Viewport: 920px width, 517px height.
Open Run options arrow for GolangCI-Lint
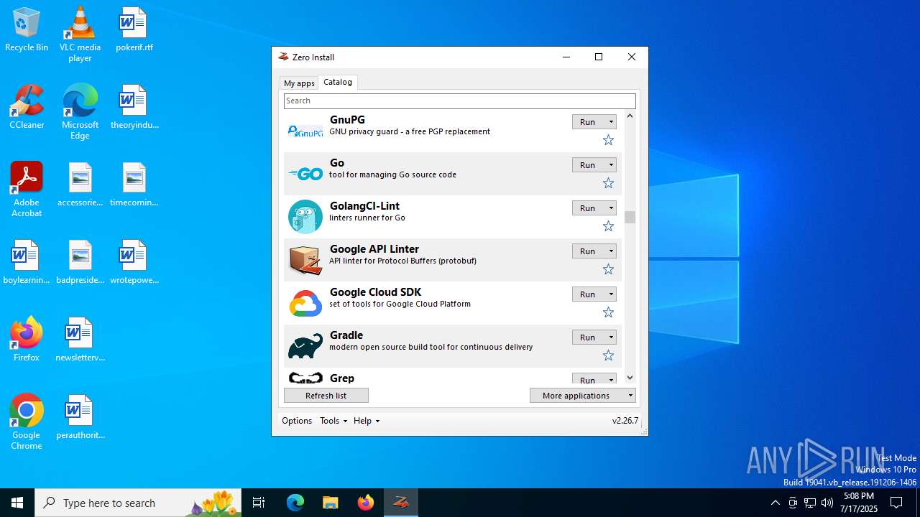tap(612, 208)
